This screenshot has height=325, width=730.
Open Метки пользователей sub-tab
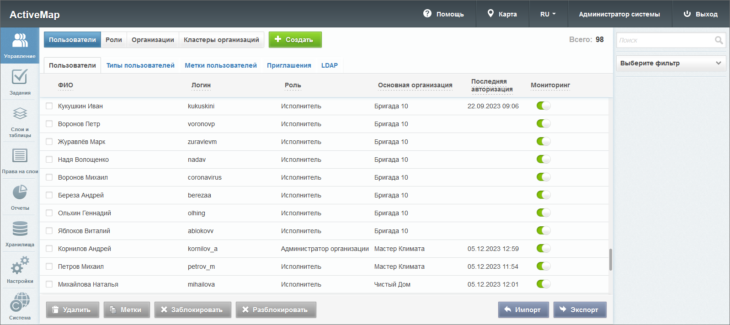coord(220,65)
